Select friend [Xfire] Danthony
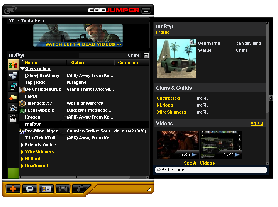Viewport: 278px width, 207px height. [42, 75]
